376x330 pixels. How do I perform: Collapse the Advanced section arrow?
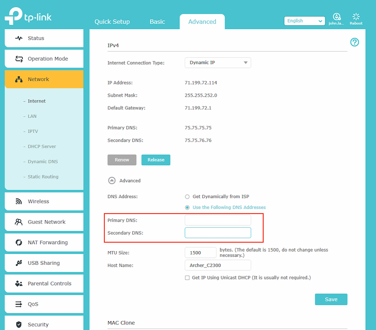click(112, 181)
